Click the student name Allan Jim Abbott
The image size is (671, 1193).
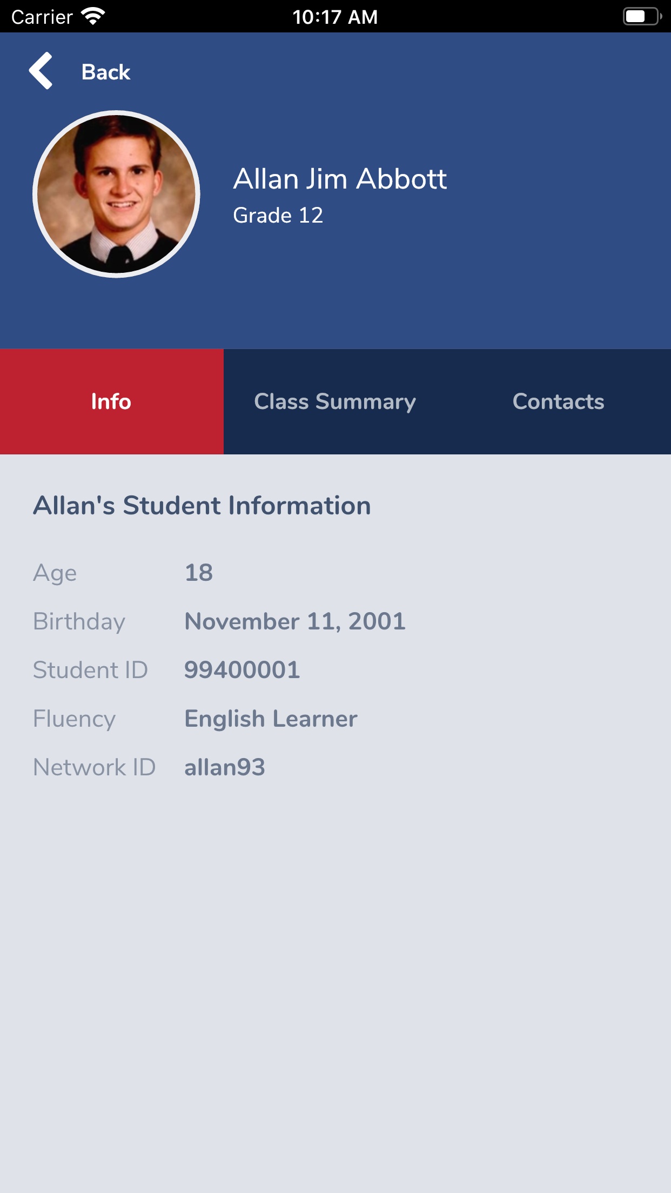pos(340,179)
